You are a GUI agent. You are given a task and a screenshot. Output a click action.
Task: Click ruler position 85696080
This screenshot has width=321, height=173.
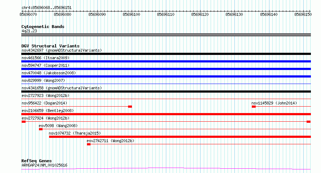[62, 14]
